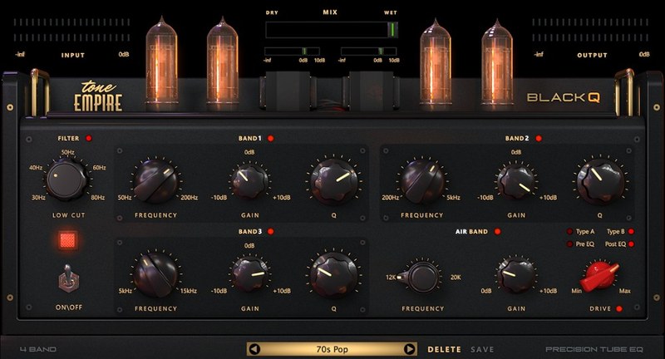Click the Air Band Gain knob
The image size is (665, 359).
pyautogui.click(x=516, y=275)
